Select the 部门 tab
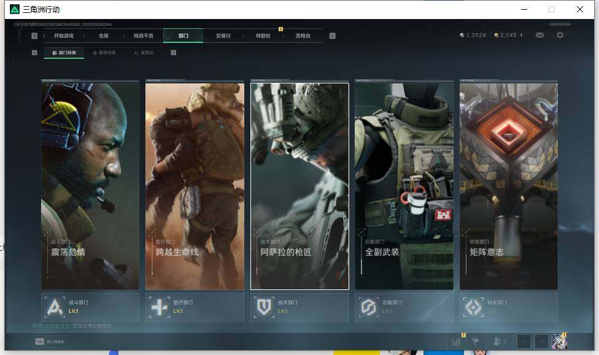This screenshot has height=355, width=599. point(184,36)
